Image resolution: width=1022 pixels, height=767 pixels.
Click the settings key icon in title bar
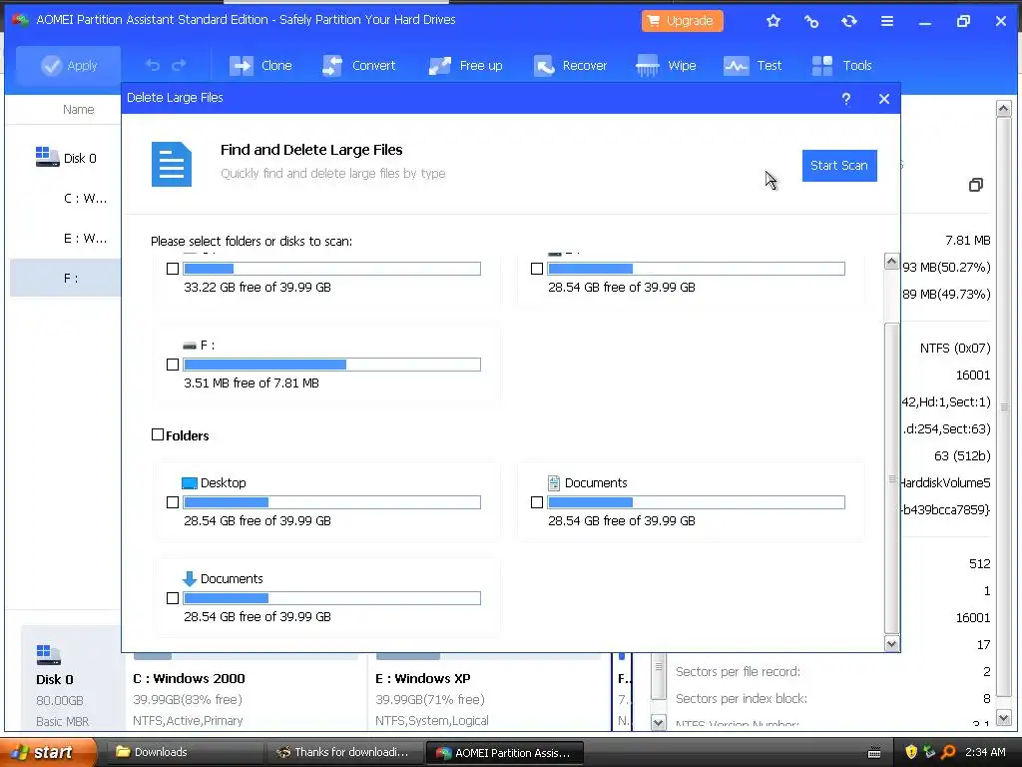click(x=810, y=21)
